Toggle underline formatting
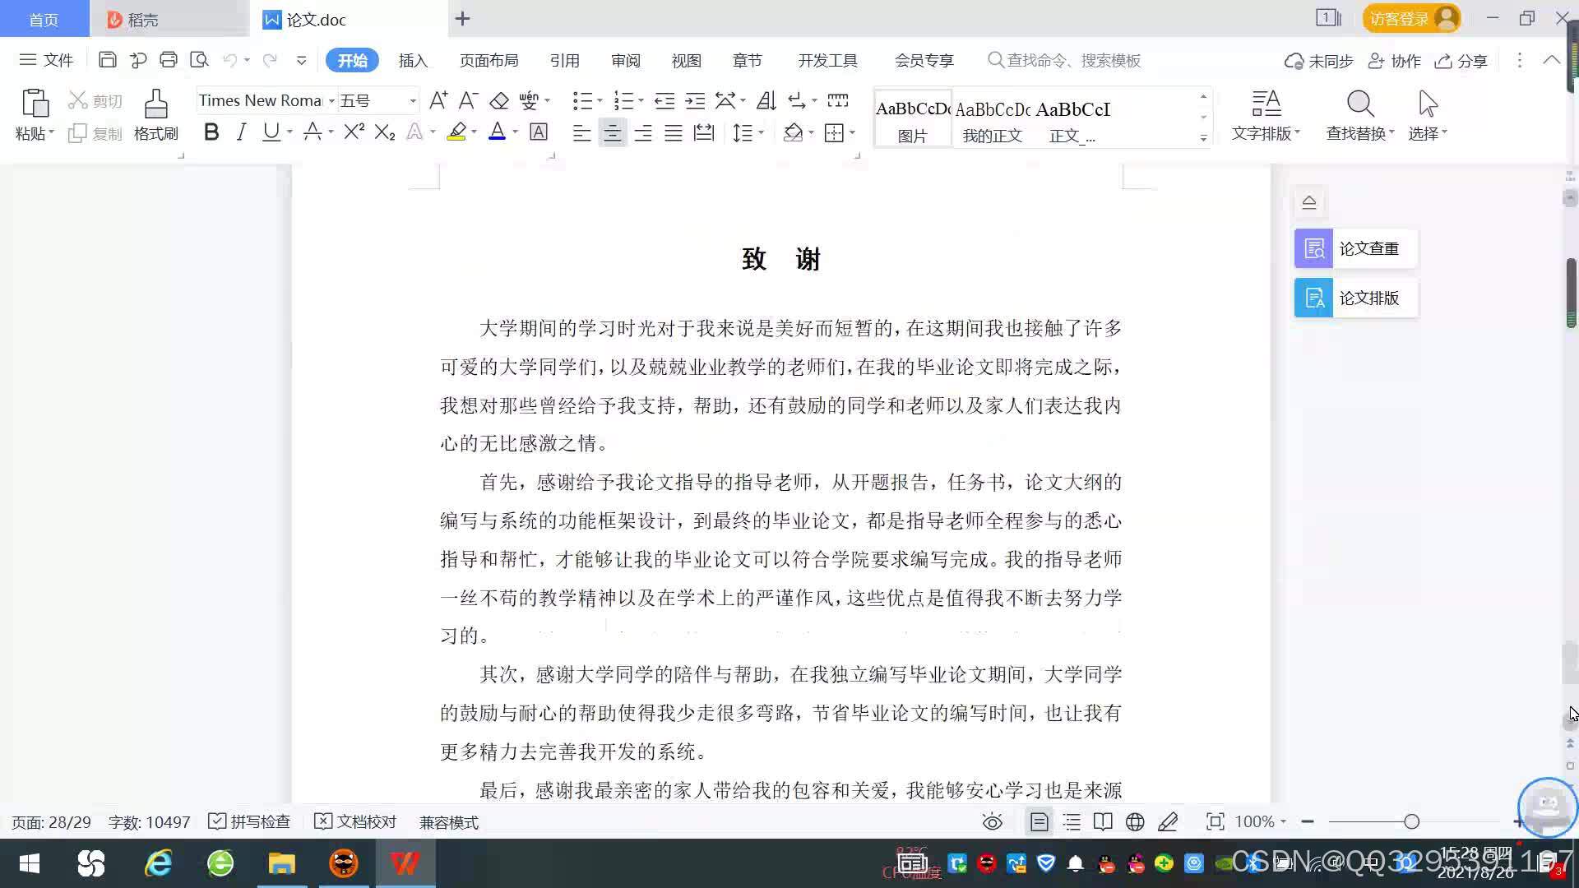The image size is (1579, 888). point(271,132)
